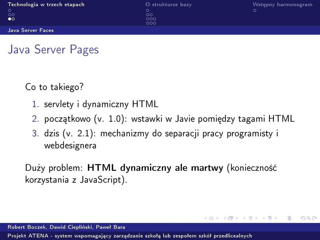Open search with the magnifying glass icon
Screen dimensions: 320x240
(x=309, y=218)
